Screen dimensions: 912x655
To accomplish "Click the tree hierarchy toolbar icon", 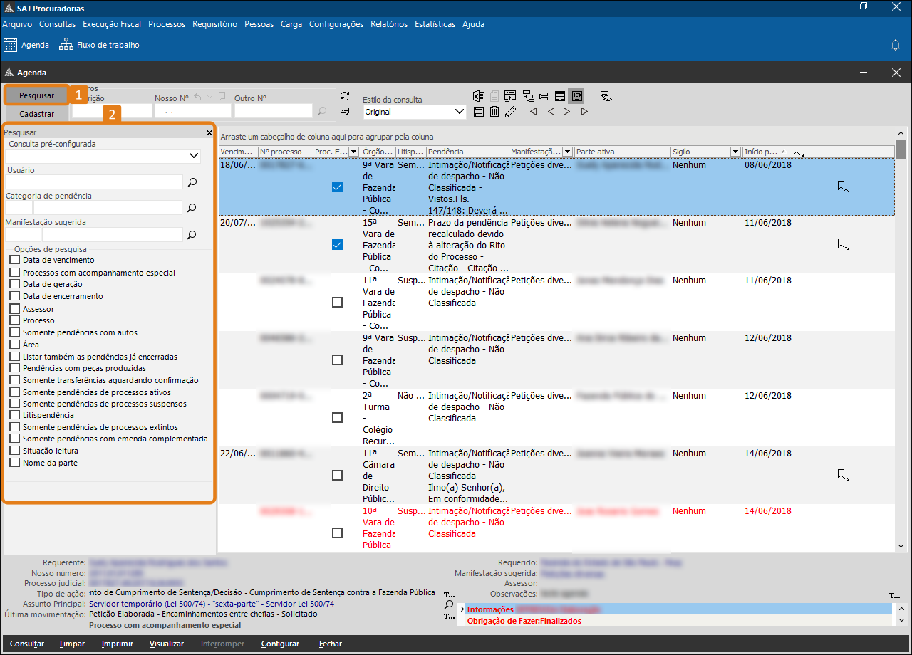I will (x=528, y=96).
